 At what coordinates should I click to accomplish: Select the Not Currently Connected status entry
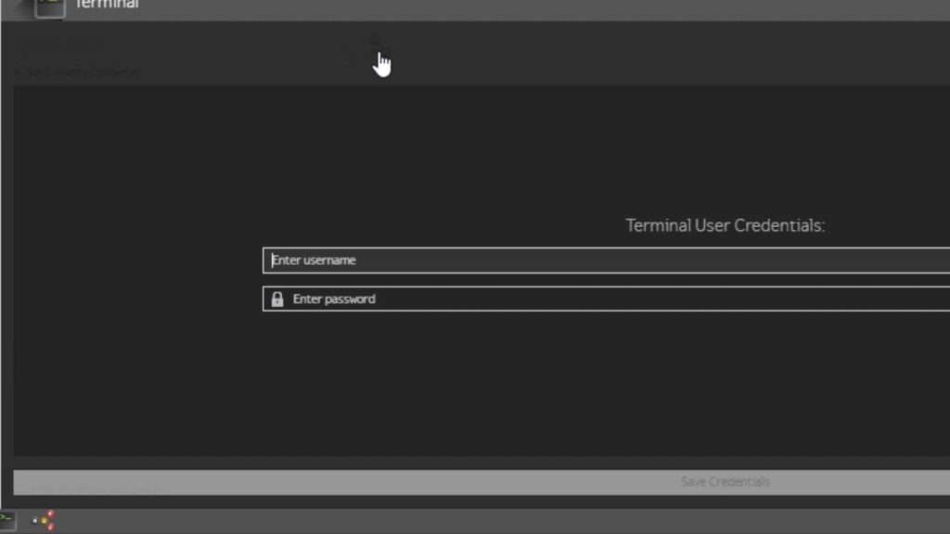click(77, 71)
